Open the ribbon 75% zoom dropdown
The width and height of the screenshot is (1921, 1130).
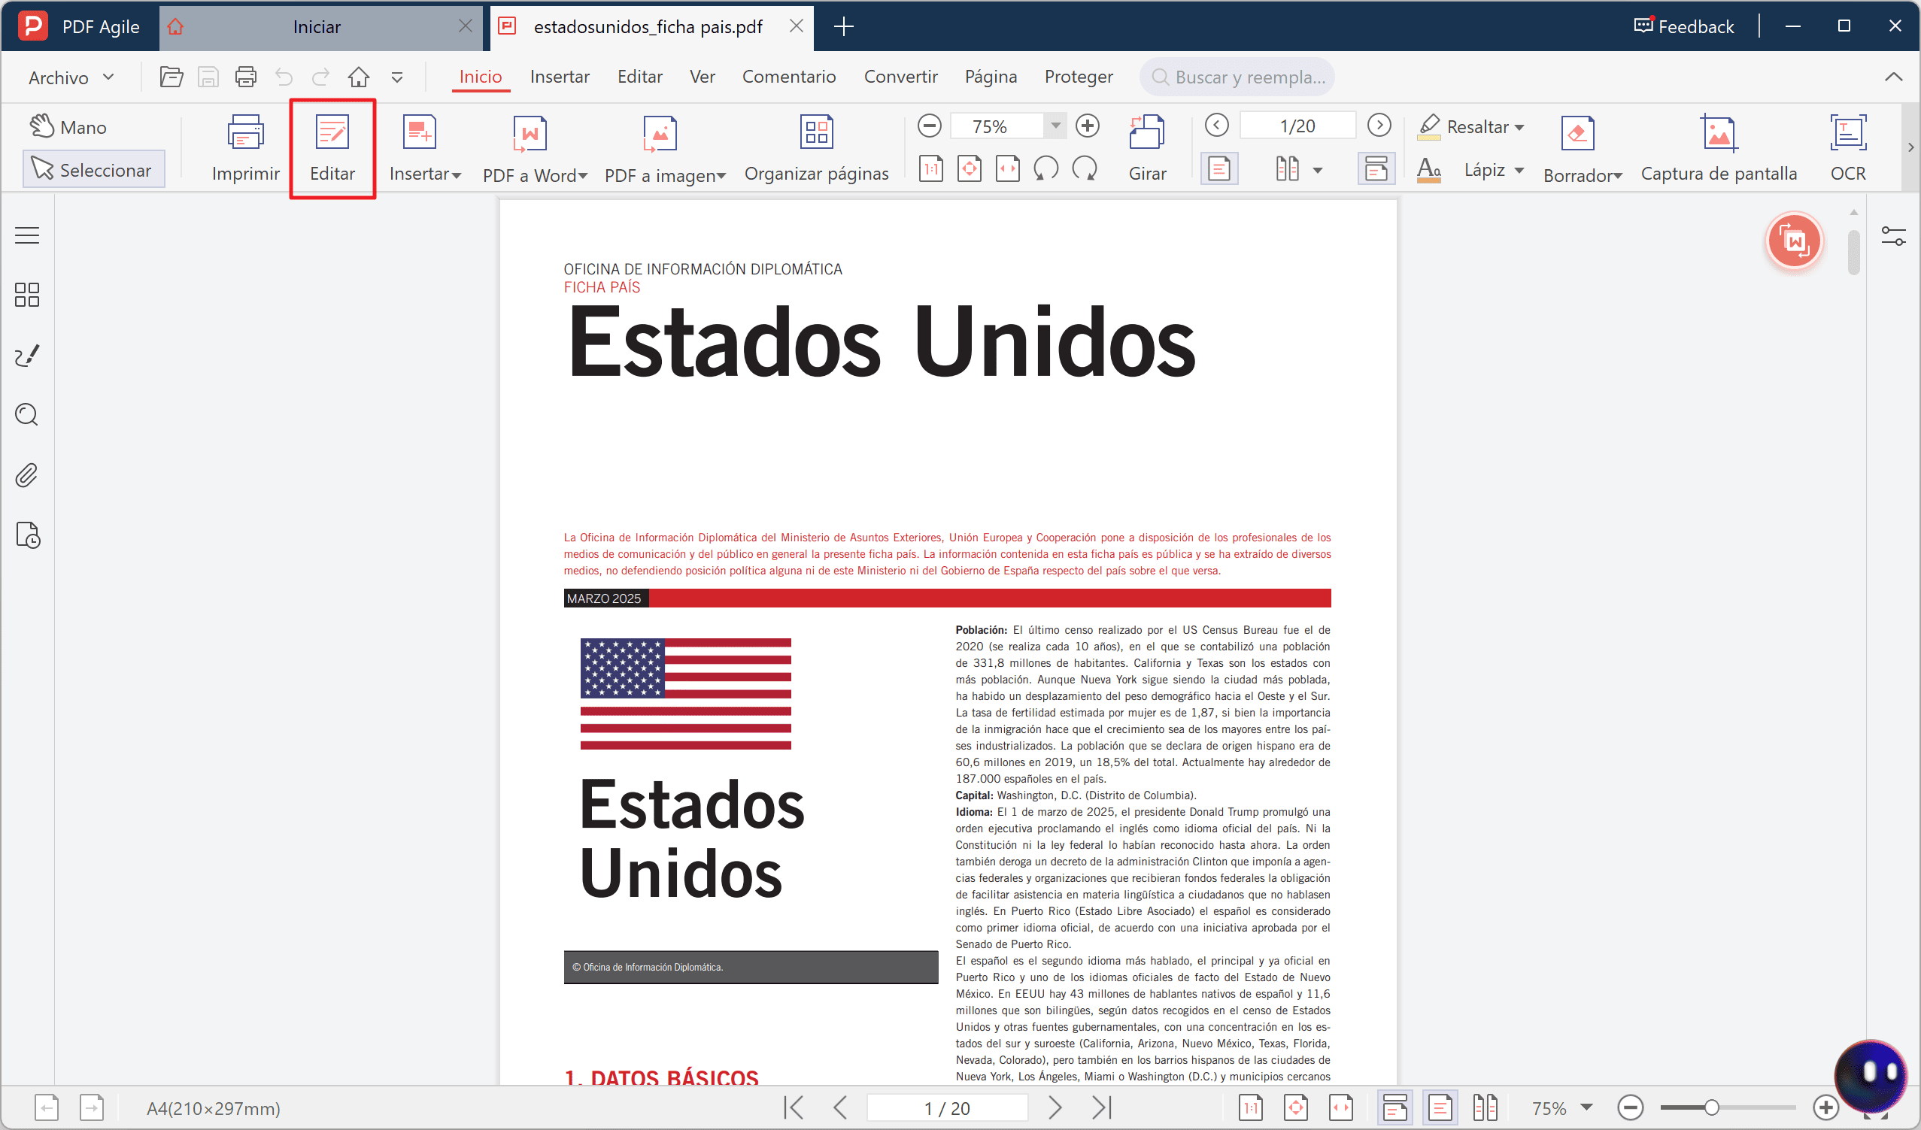point(1056,126)
